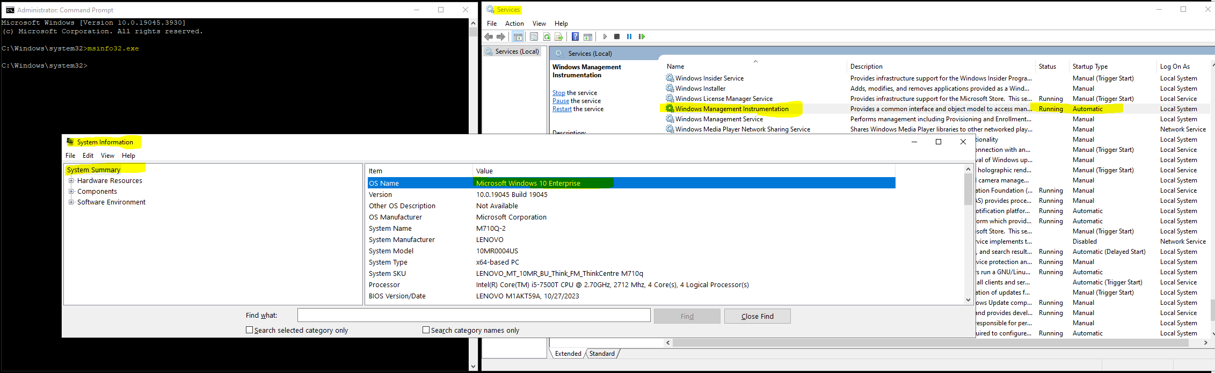Image resolution: width=1215 pixels, height=373 pixels.
Task: Open File menu in Services window
Action: click(x=492, y=24)
